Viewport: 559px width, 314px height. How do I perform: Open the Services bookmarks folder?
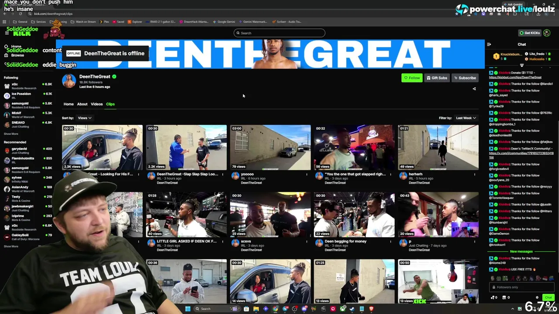(38, 21)
